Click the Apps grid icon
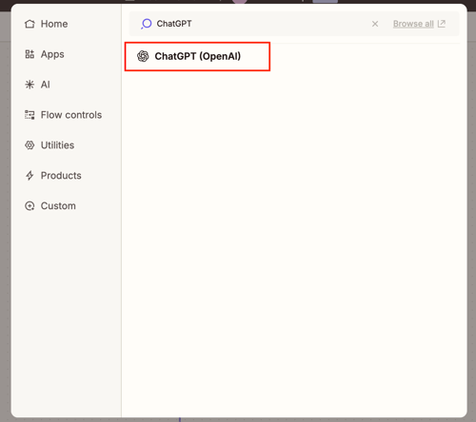476x422 pixels. tap(30, 54)
